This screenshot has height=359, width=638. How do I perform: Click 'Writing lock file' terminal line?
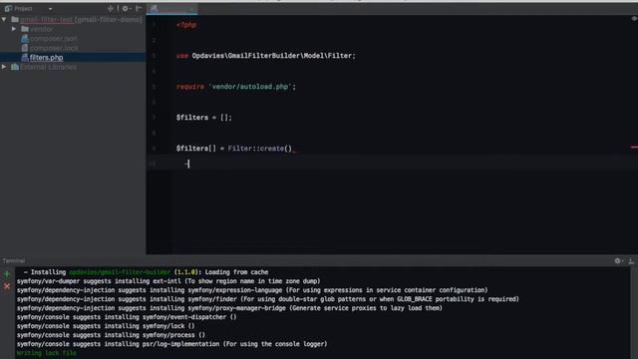point(47,353)
